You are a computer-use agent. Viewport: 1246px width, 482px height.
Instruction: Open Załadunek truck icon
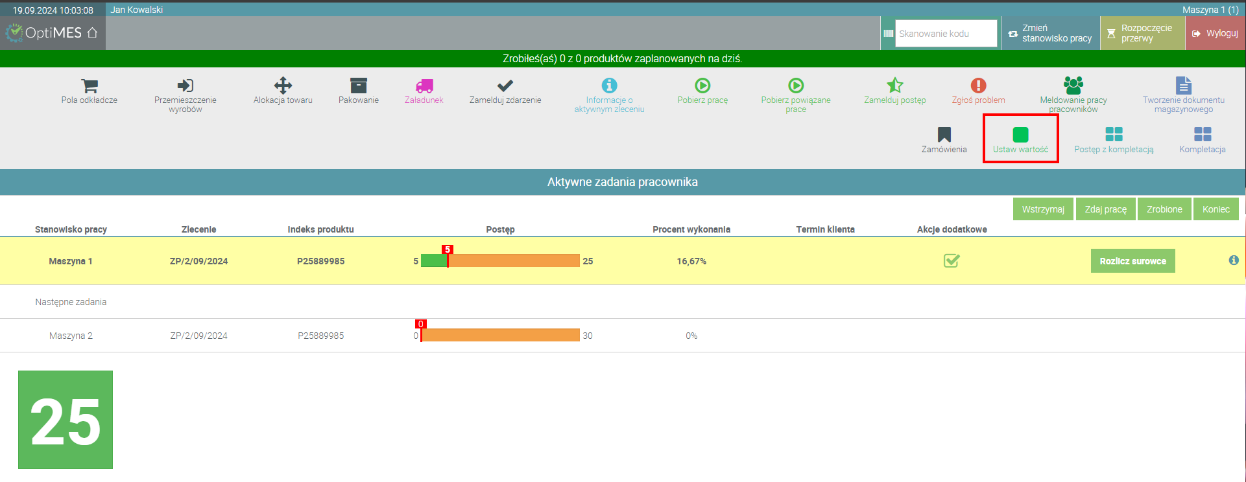click(x=424, y=86)
